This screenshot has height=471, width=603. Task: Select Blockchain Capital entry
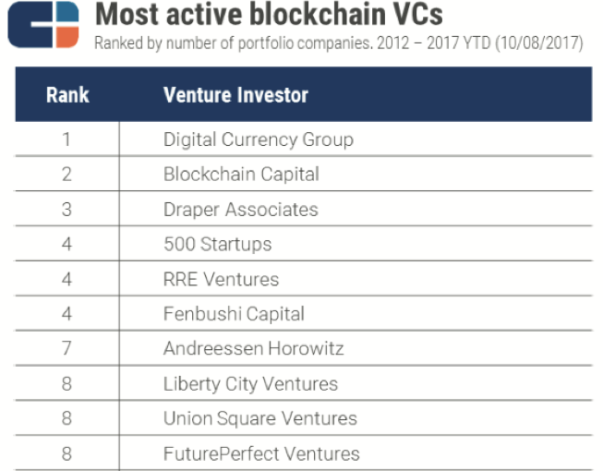[x=241, y=175]
